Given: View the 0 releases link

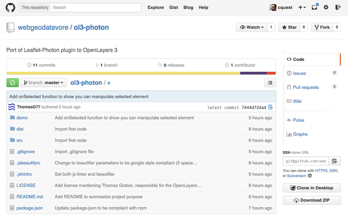Looking at the screenshot, I should coord(171,65).
